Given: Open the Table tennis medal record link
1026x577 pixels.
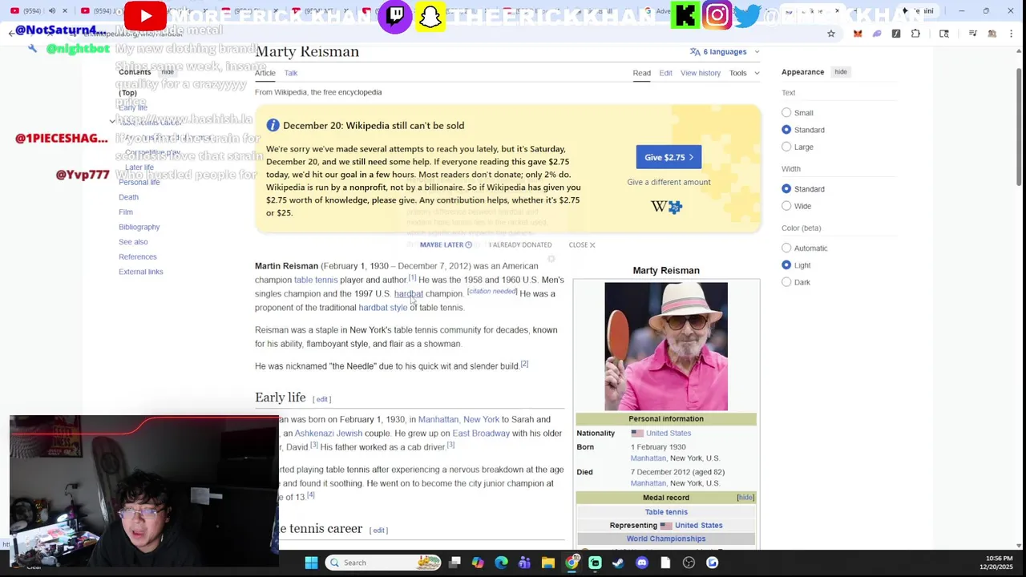Looking at the screenshot, I should (x=666, y=512).
